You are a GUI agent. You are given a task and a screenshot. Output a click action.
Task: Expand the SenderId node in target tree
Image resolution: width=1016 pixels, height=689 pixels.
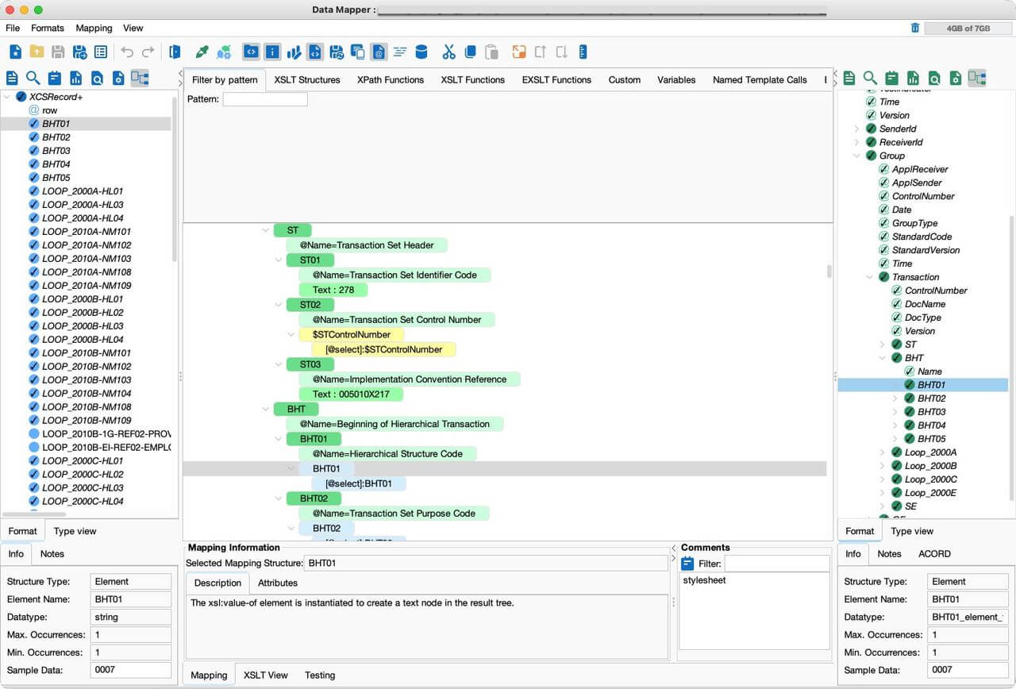857,129
